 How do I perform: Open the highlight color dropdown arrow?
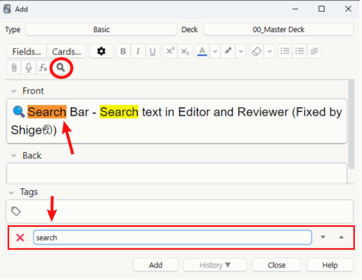(x=240, y=51)
